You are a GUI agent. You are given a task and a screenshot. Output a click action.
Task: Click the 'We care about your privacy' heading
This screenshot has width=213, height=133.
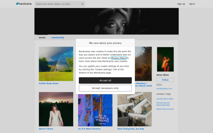pyautogui.click(x=105, y=43)
